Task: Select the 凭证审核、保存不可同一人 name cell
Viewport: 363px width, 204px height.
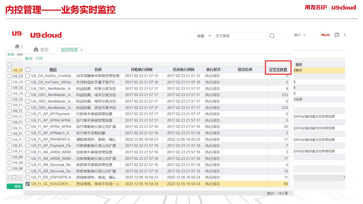Action: coord(98,184)
